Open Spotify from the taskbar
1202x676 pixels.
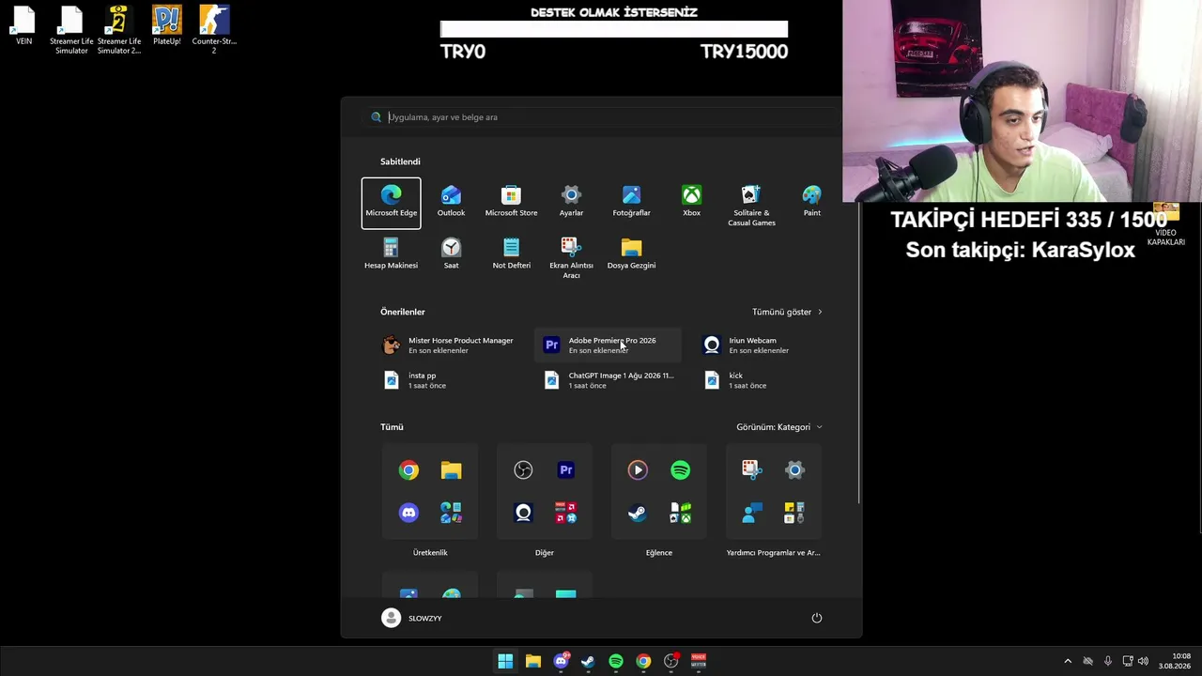[x=616, y=661]
